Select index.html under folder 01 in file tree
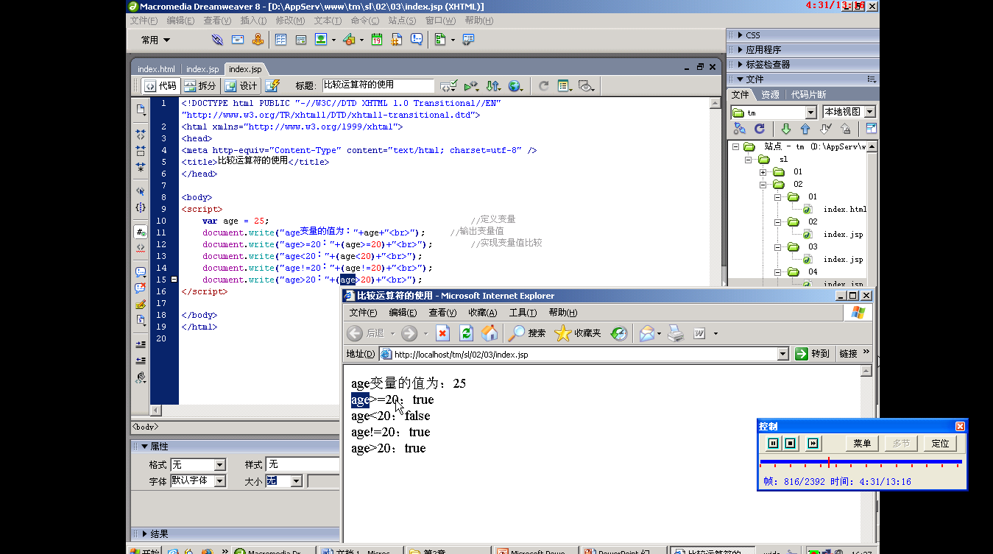Image resolution: width=993 pixels, height=554 pixels. coord(844,209)
